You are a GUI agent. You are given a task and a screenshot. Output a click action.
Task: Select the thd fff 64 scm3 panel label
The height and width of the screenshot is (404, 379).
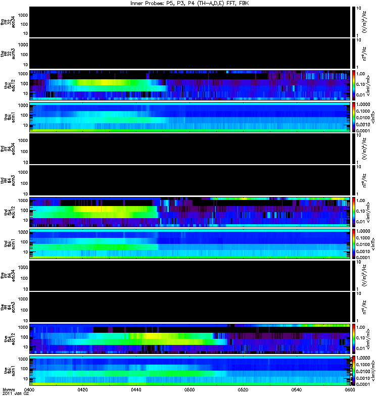(8, 180)
